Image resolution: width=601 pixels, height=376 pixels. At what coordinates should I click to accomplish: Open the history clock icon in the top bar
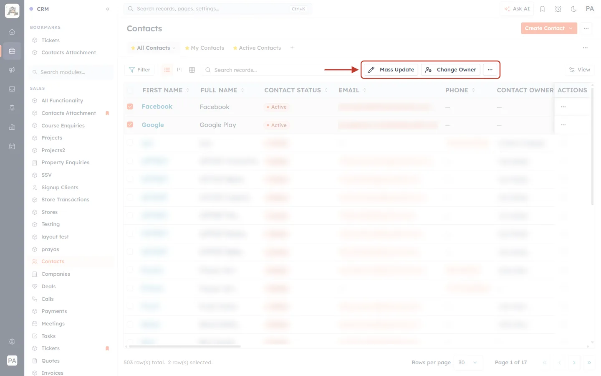558,9
